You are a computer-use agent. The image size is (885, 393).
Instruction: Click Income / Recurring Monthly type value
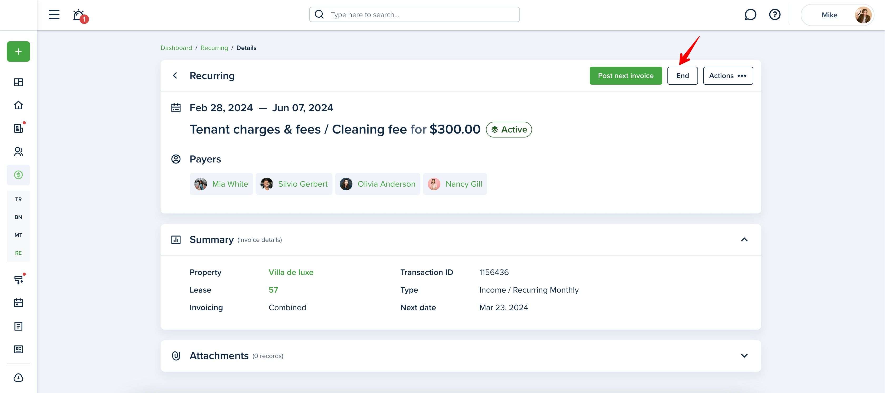tap(529, 290)
